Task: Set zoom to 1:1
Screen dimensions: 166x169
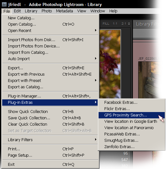Action: point(115,24)
